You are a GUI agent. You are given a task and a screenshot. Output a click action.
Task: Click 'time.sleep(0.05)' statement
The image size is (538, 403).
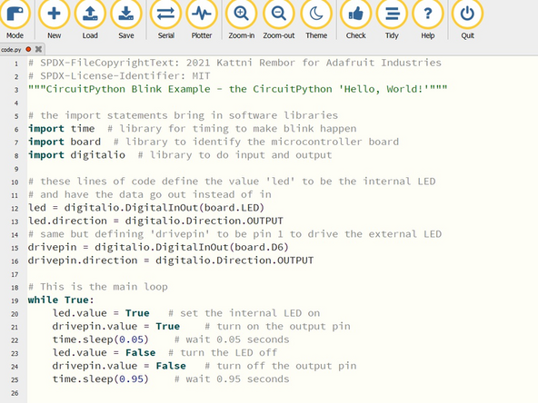pyautogui.click(x=101, y=339)
